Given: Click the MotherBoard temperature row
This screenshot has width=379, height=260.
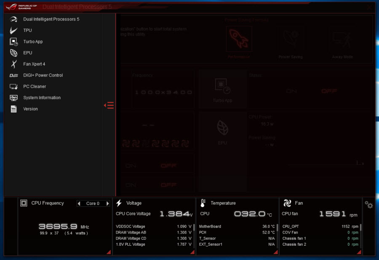Looking at the screenshot, I should pyautogui.click(x=237, y=226).
